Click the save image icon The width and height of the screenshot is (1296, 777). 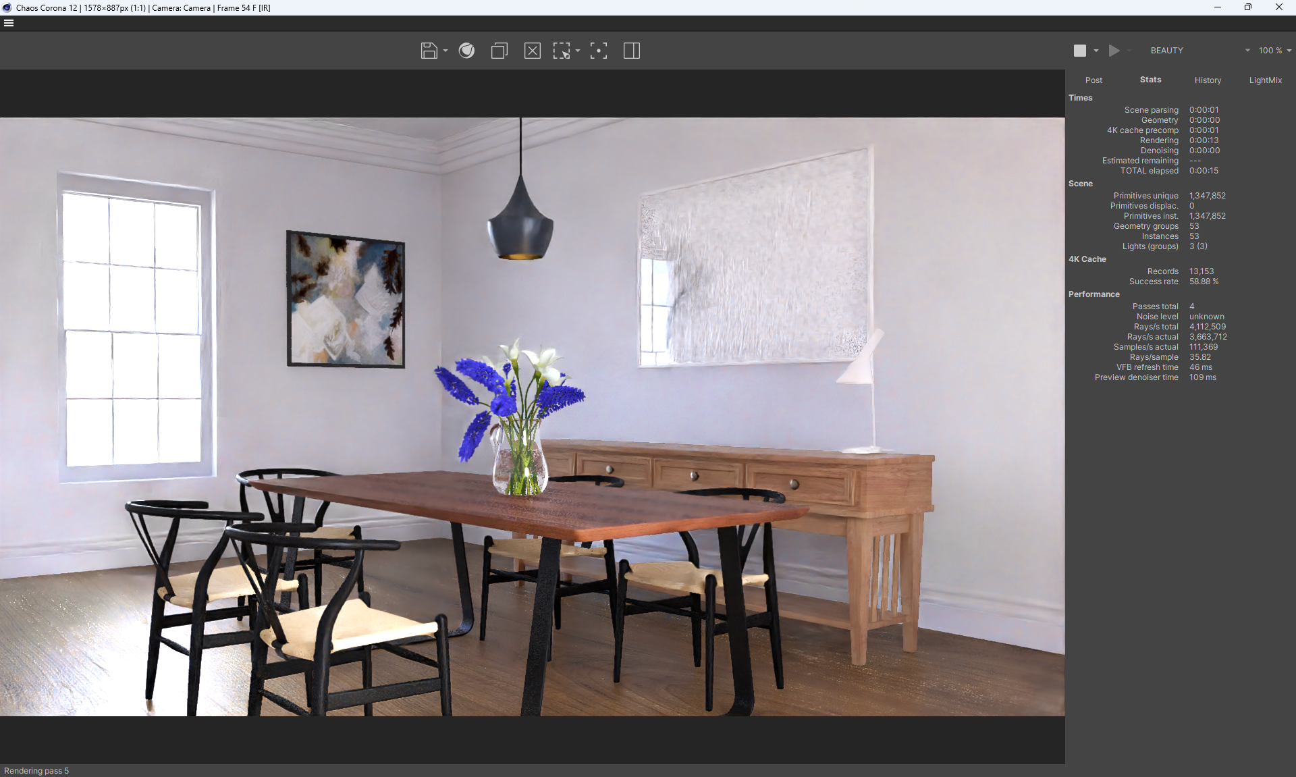429,51
